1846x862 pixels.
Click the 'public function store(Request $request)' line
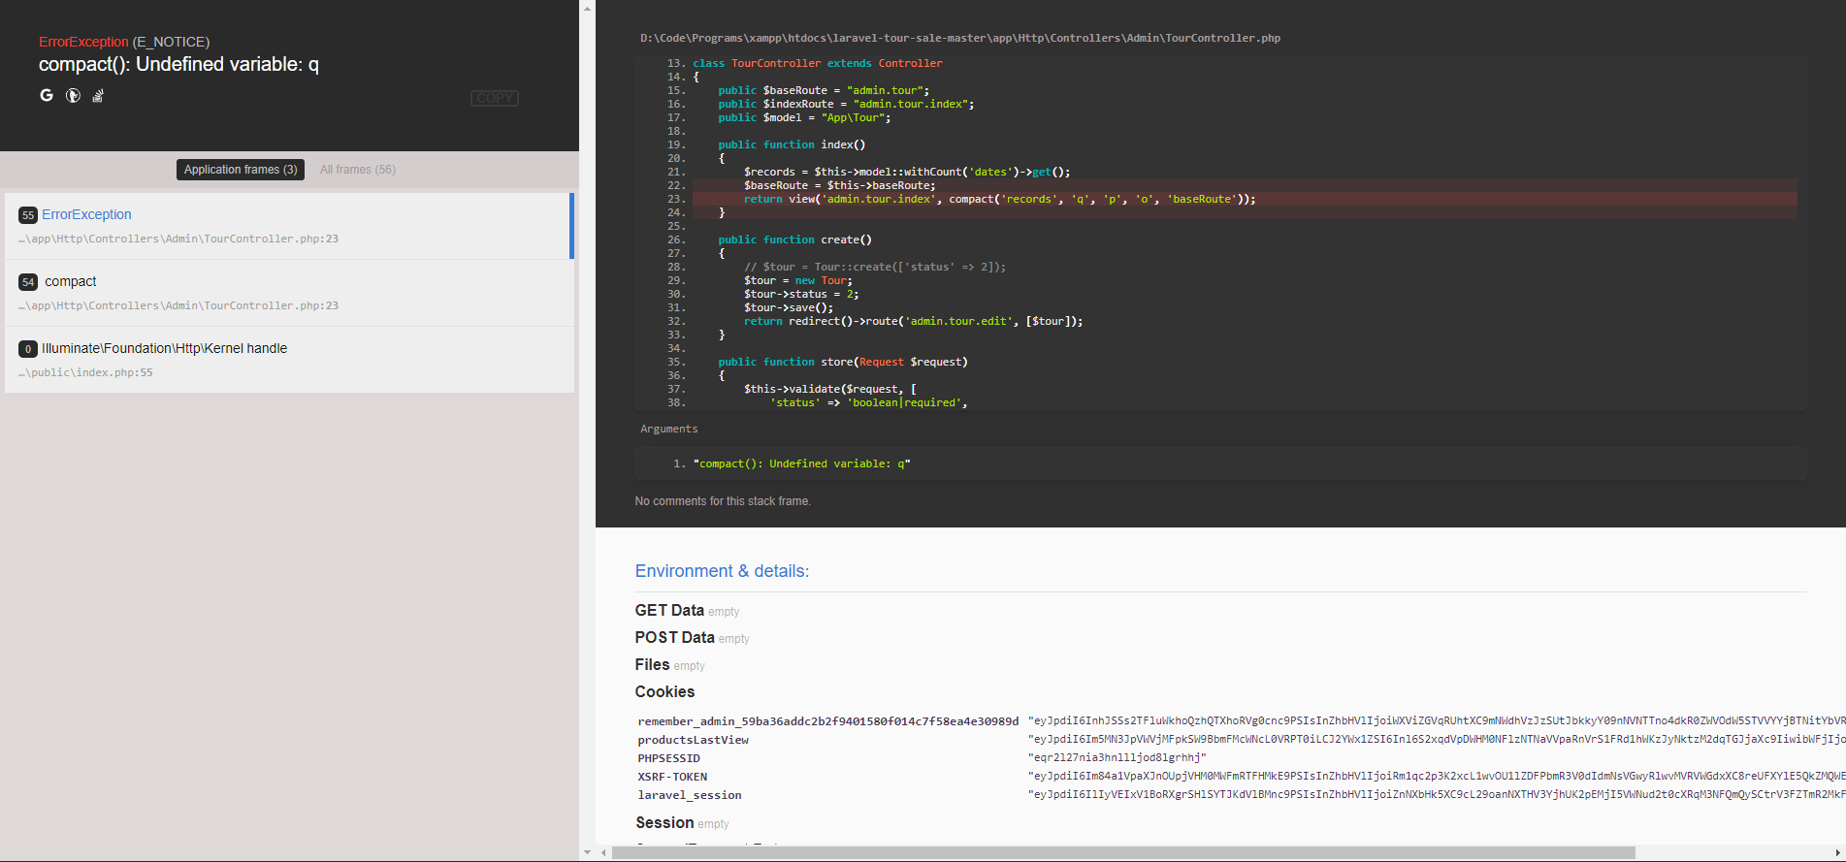[843, 362]
